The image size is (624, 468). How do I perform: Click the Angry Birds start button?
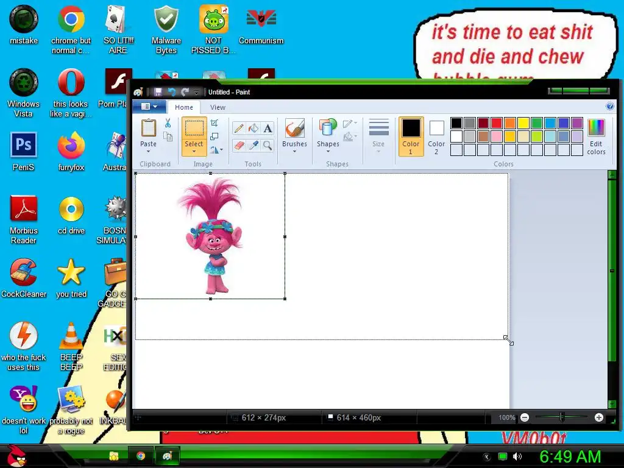coord(18,455)
